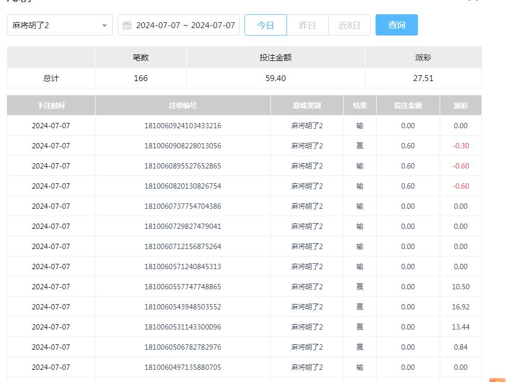The width and height of the screenshot is (506, 382).
Task: Select the row with payout 16.92
Action: pyautogui.click(x=460, y=307)
